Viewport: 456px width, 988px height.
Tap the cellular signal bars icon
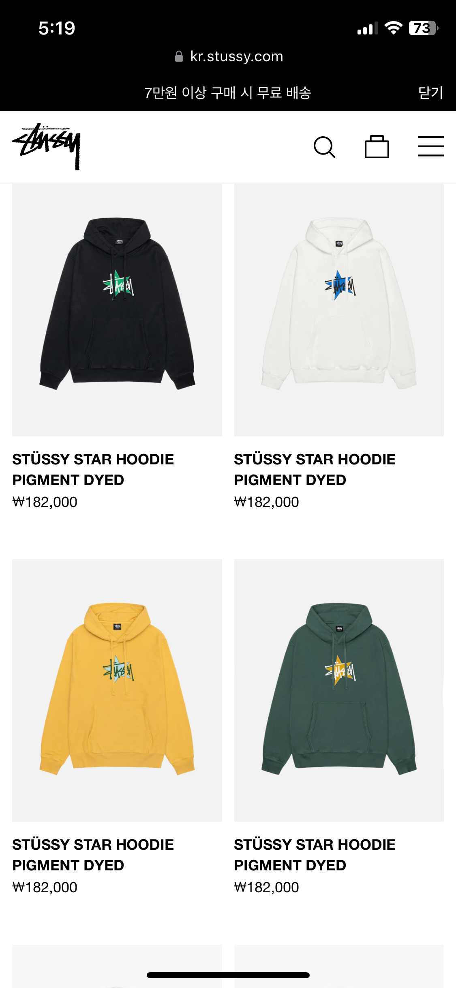point(368,28)
